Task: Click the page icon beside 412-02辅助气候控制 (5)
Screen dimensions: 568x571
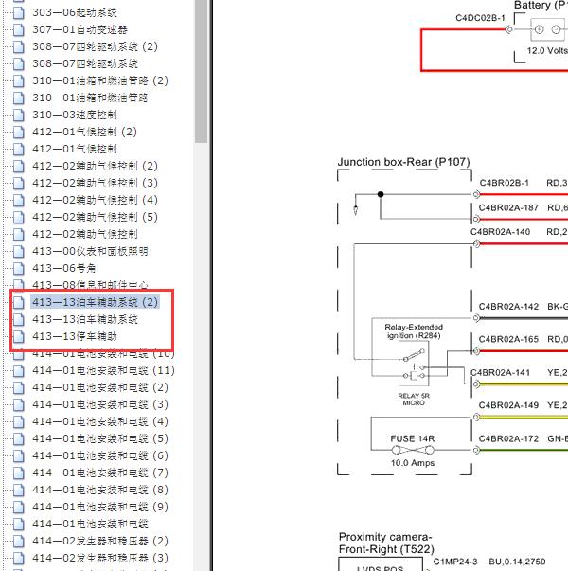Action: click(19, 218)
